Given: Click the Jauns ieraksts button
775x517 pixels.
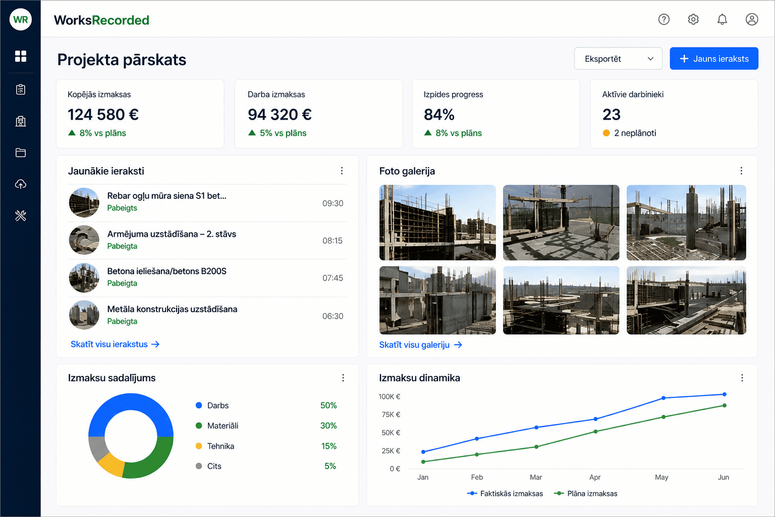Looking at the screenshot, I should pos(714,59).
